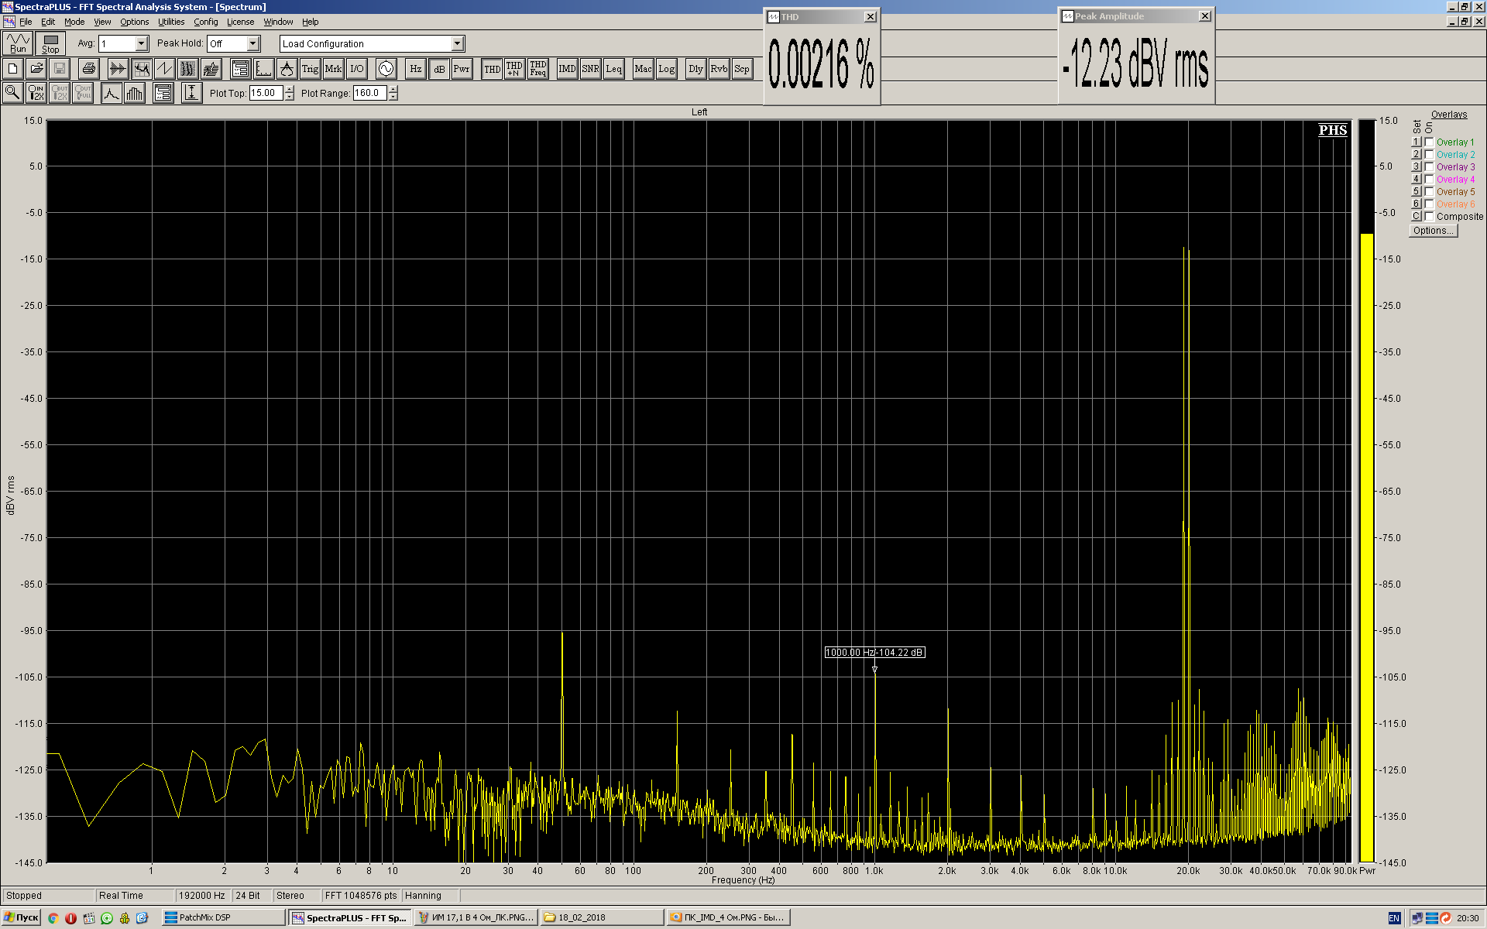
Task: Open the Spectrogram view icon
Action: point(187,69)
